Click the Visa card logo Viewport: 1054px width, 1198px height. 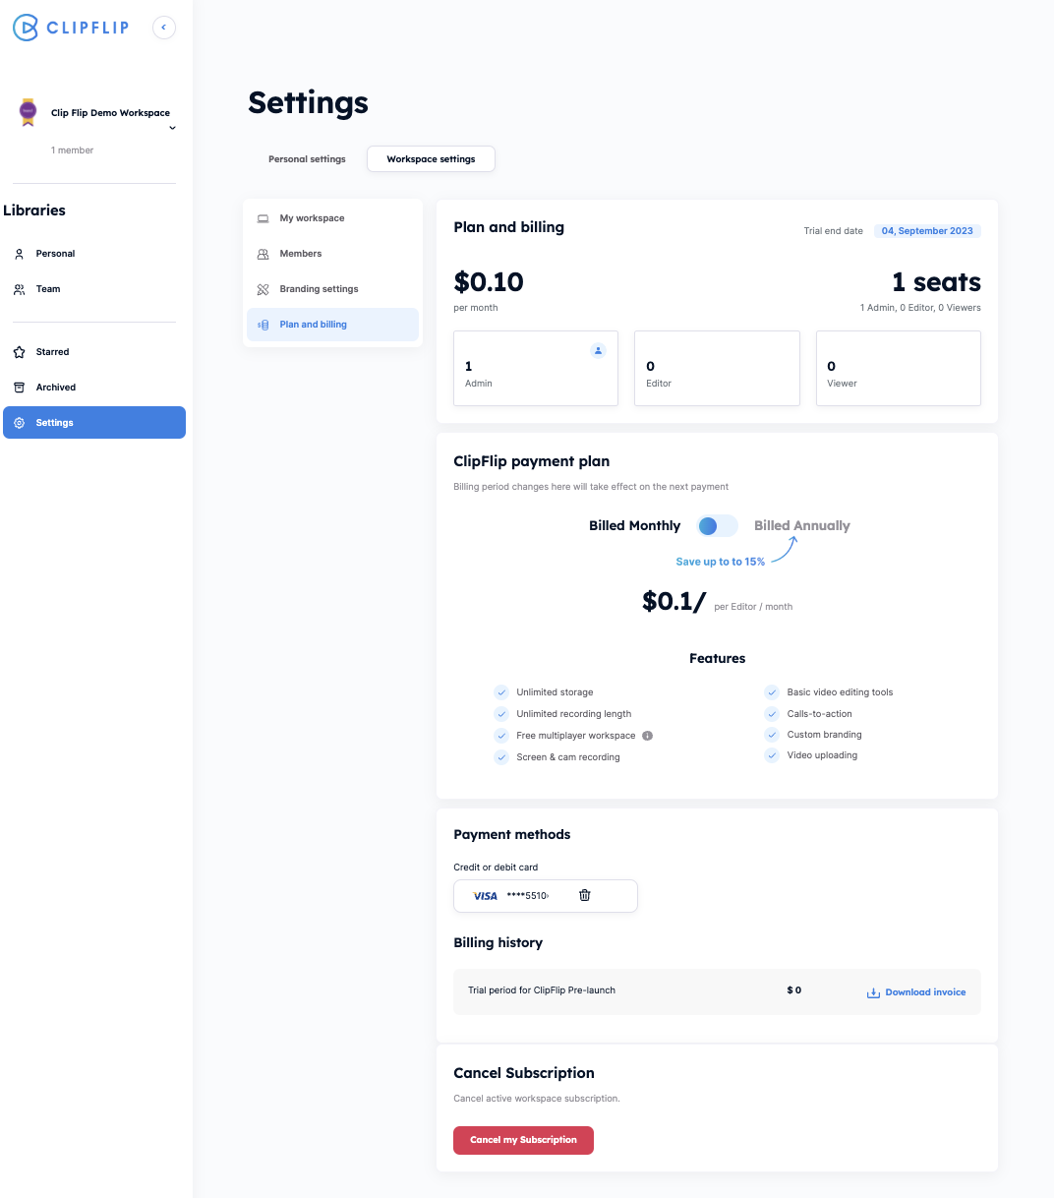(485, 896)
